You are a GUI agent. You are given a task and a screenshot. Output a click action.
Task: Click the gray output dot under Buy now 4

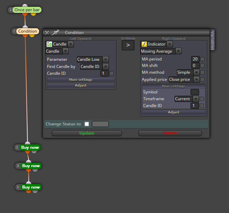point(35,170)
